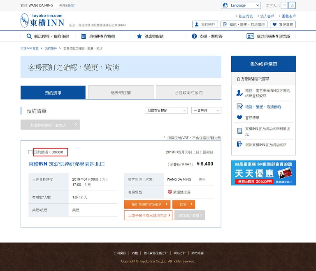Image resolution: width=316 pixels, height=271 pixels.
Task: Click the member card icon in navigation
Action: [x=250, y=36]
